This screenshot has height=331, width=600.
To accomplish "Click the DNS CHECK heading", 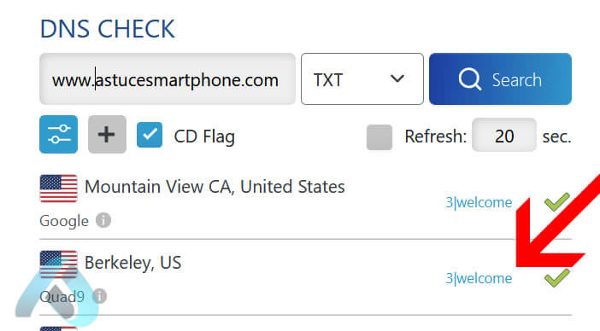I will coord(108,29).
